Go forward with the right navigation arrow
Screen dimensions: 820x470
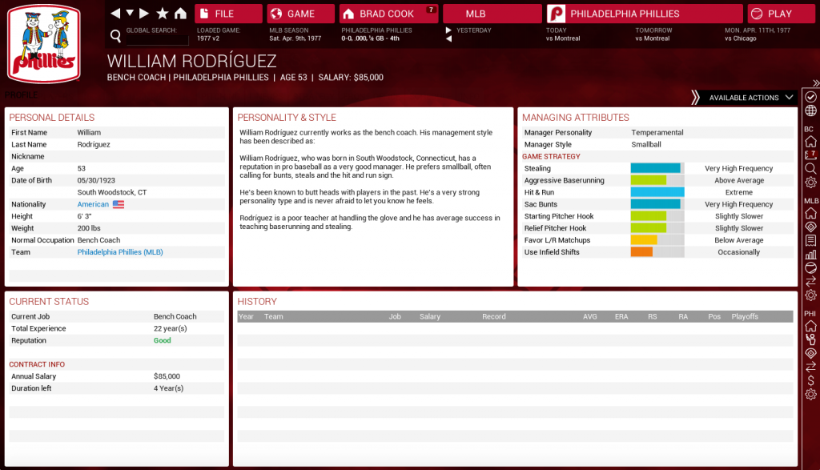tap(144, 13)
